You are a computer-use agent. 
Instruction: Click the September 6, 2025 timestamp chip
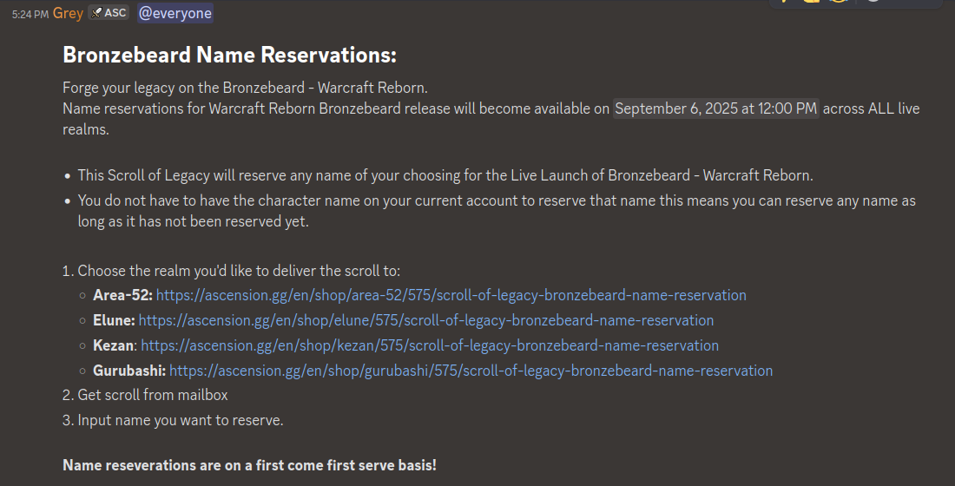coord(715,108)
